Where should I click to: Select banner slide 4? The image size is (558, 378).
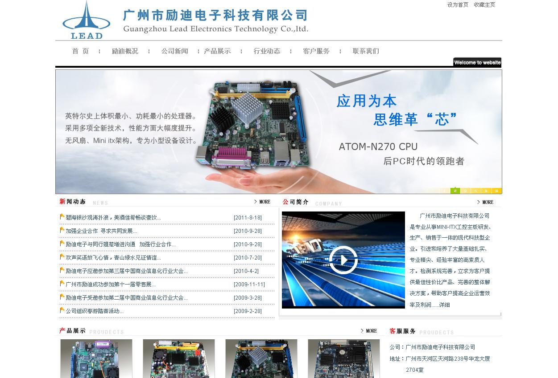click(x=475, y=191)
